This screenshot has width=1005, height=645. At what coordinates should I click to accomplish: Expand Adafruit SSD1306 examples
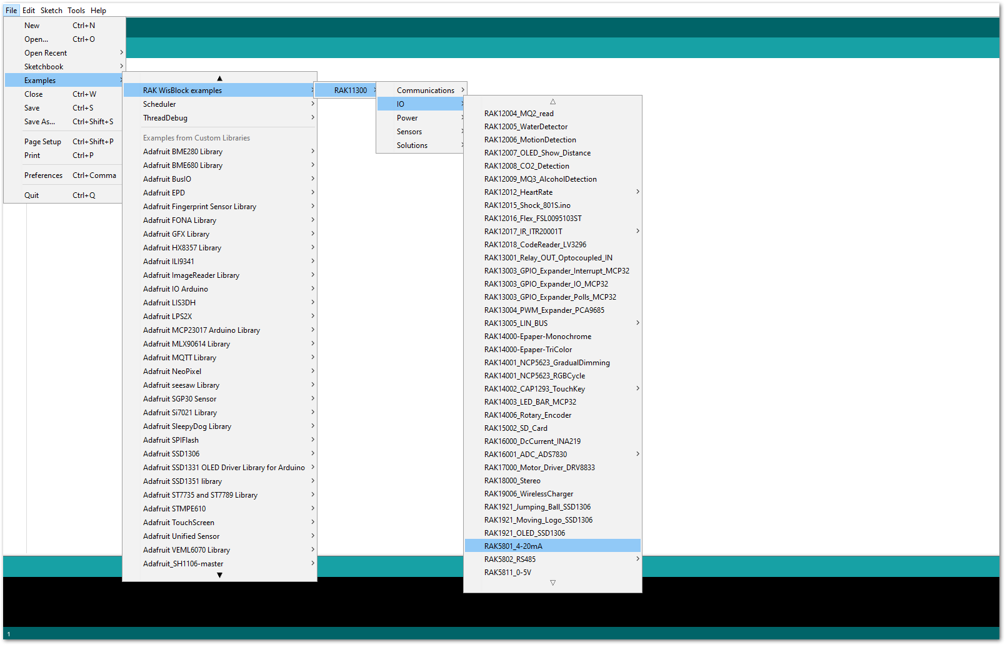click(x=220, y=454)
